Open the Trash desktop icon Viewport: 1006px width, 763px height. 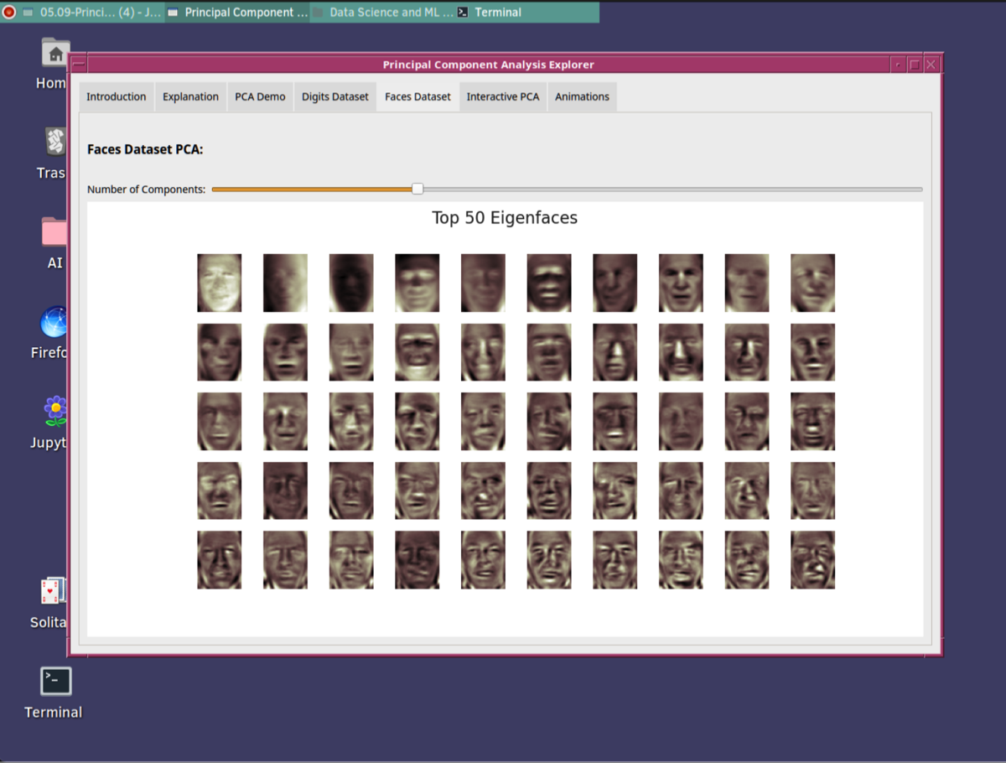point(55,142)
